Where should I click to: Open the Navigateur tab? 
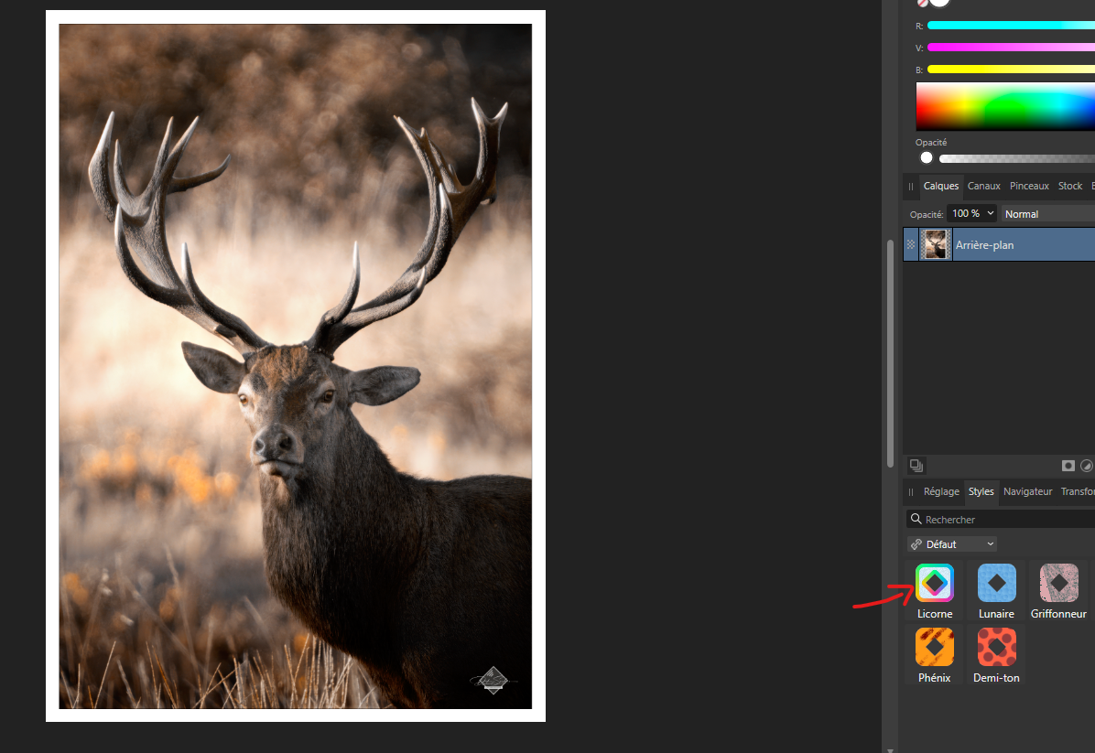[x=1027, y=491]
